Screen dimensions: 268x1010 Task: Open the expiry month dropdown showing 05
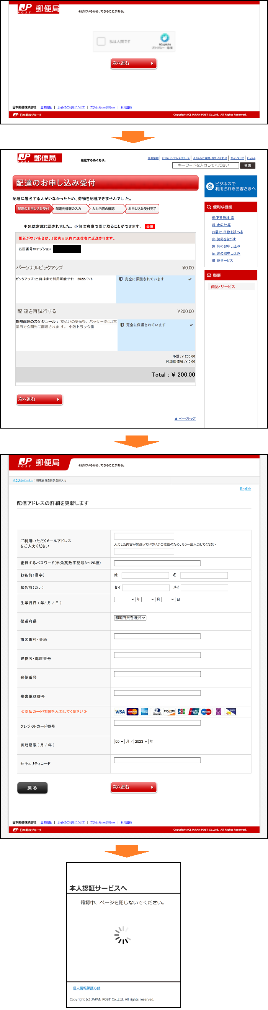pyautogui.click(x=119, y=742)
